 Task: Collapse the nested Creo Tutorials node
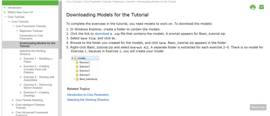[9, 22]
